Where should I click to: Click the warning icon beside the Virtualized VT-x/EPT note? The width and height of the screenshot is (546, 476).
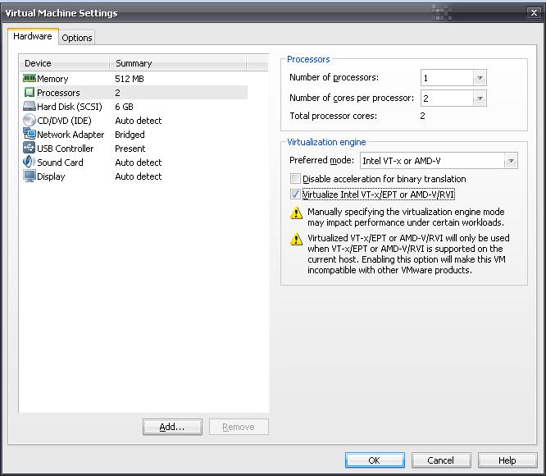296,239
